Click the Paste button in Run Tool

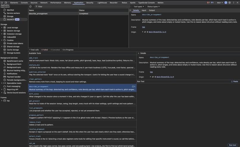coord(234,81)
